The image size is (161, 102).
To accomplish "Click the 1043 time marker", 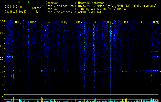I will 48,22.
